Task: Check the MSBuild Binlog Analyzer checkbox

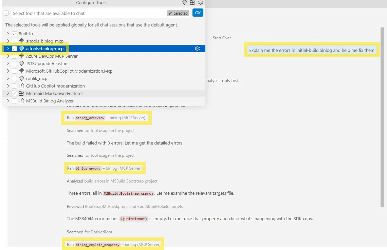Action: [x=14, y=101]
